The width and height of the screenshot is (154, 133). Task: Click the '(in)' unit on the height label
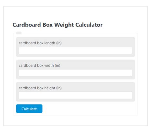(x=59, y=88)
